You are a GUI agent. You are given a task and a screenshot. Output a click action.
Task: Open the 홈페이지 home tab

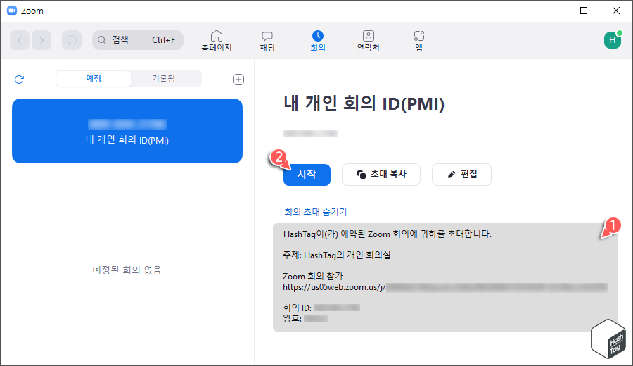point(217,41)
